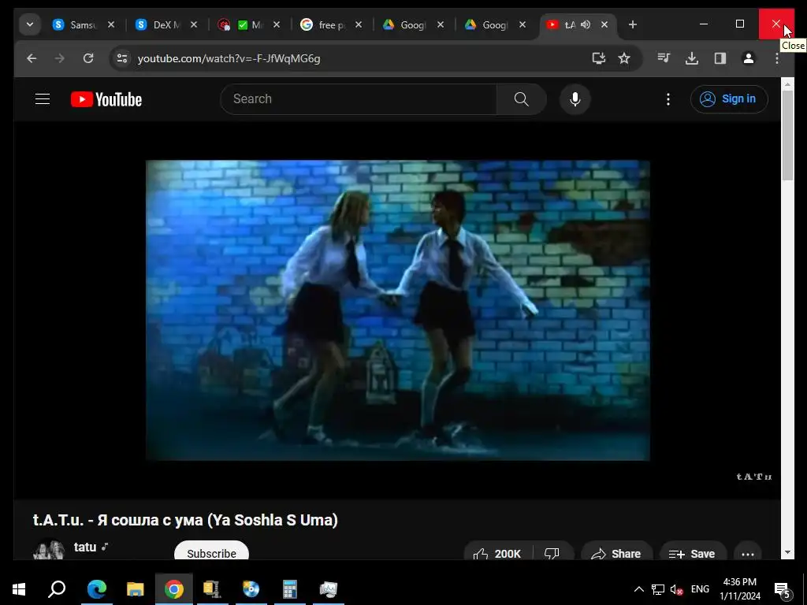The width and height of the screenshot is (807, 605).
Task: Change ENG input language
Action: point(700,589)
